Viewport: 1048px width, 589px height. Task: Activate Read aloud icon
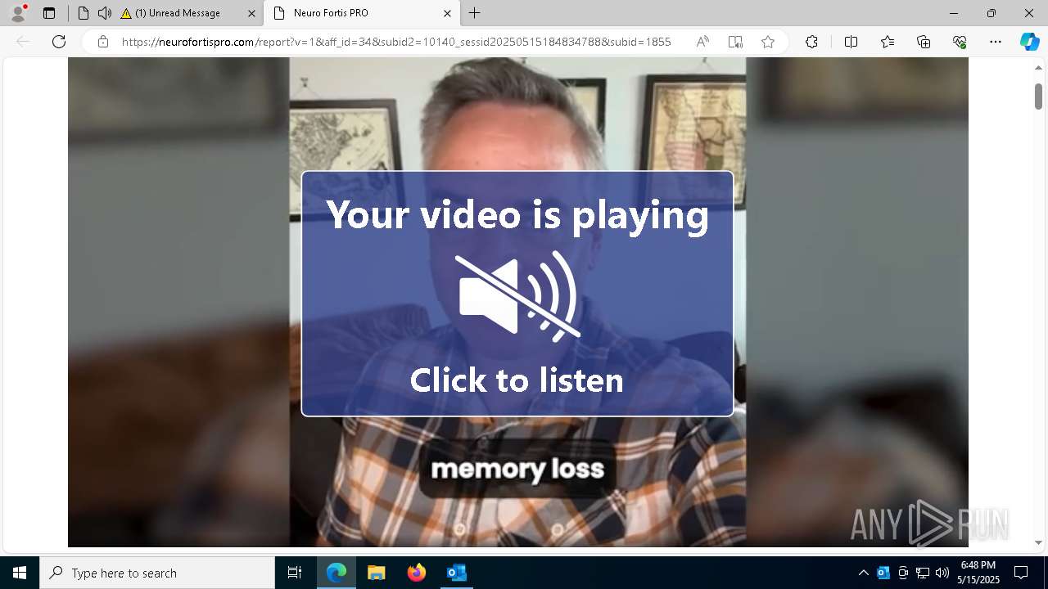(x=702, y=42)
